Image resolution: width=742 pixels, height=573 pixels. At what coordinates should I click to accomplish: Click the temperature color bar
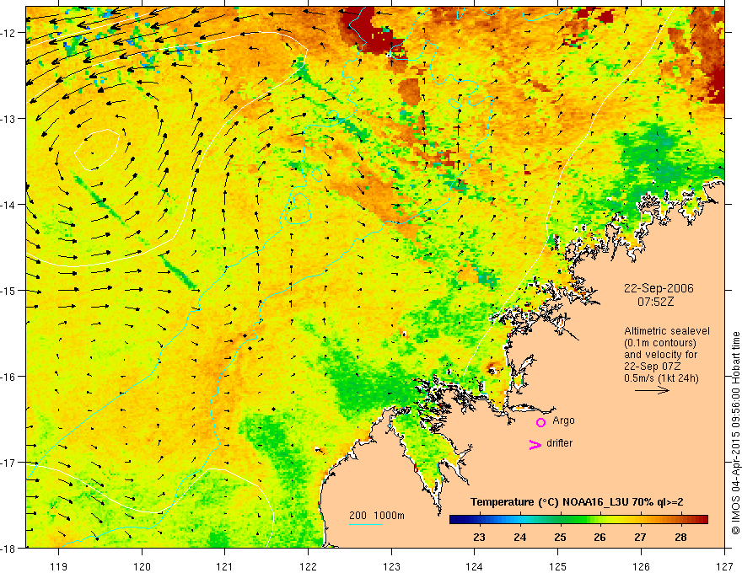point(578,520)
